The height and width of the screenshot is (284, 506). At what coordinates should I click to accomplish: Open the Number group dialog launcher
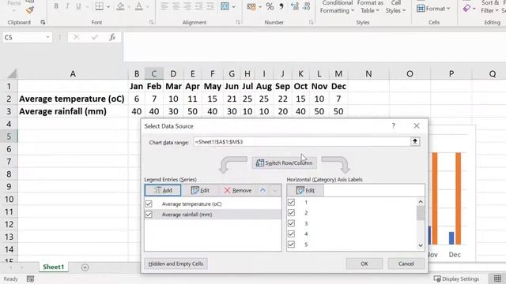pos(311,22)
